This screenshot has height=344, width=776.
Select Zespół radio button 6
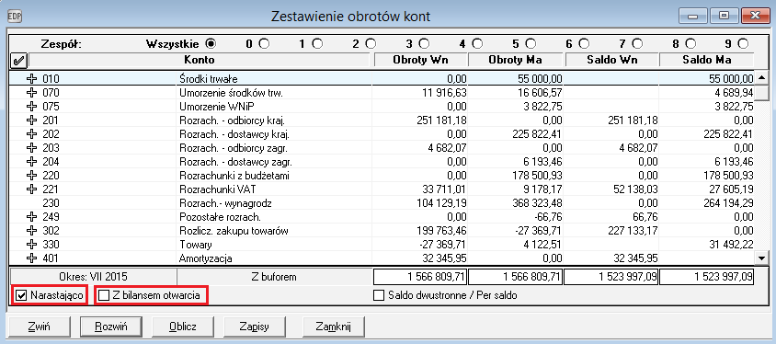pyautogui.click(x=584, y=44)
